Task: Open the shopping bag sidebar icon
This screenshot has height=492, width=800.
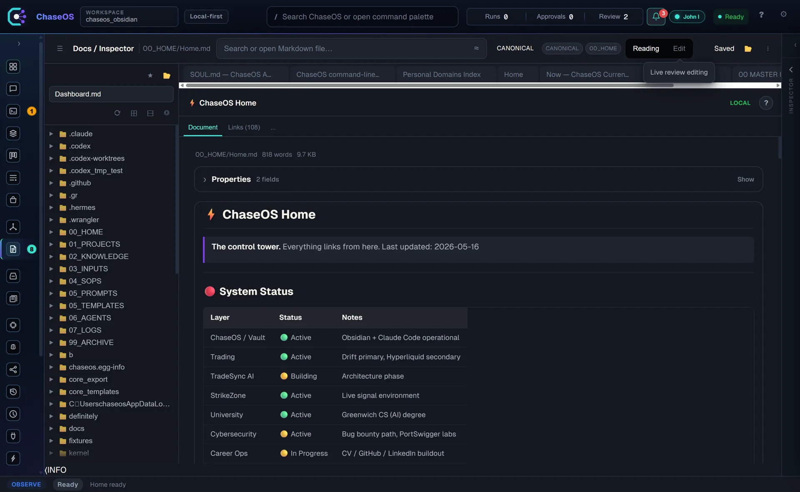Action: point(13,200)
